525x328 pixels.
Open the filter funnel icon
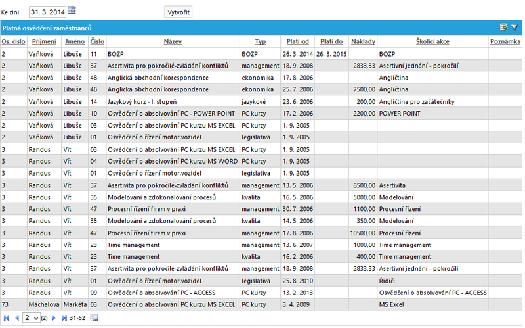(514, 28)
